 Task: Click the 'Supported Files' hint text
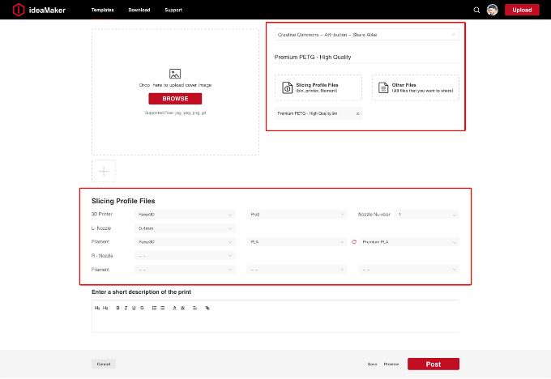coord(175,113)
